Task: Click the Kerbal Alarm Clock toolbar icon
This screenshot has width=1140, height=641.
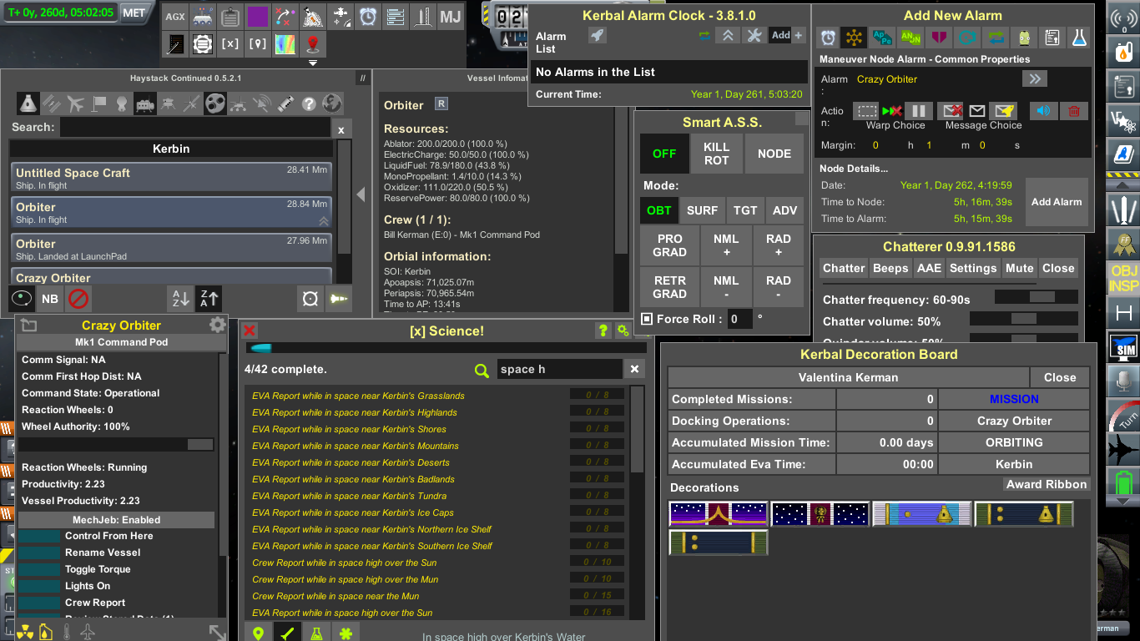Action: pos(368,17)
